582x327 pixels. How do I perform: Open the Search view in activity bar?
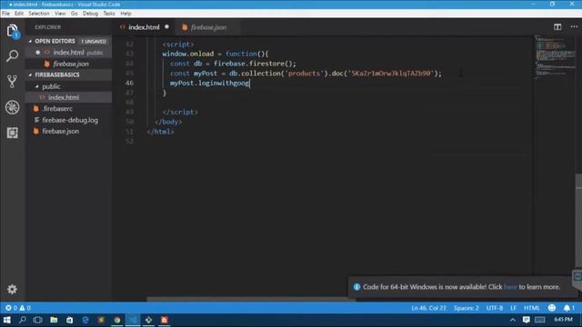point(12,56)
